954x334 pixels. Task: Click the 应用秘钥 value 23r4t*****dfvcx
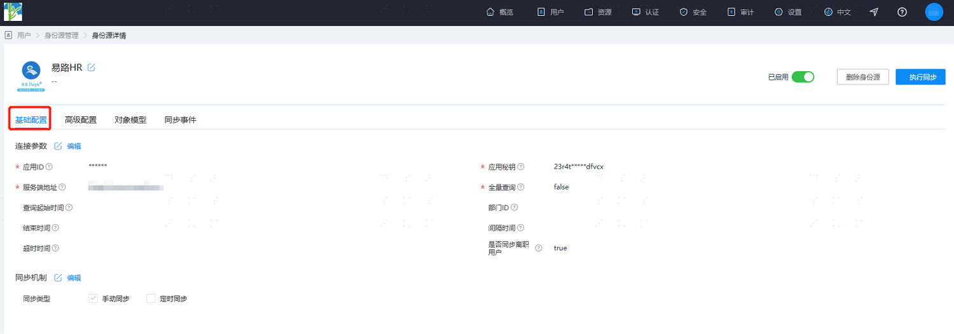click(579, 167)
